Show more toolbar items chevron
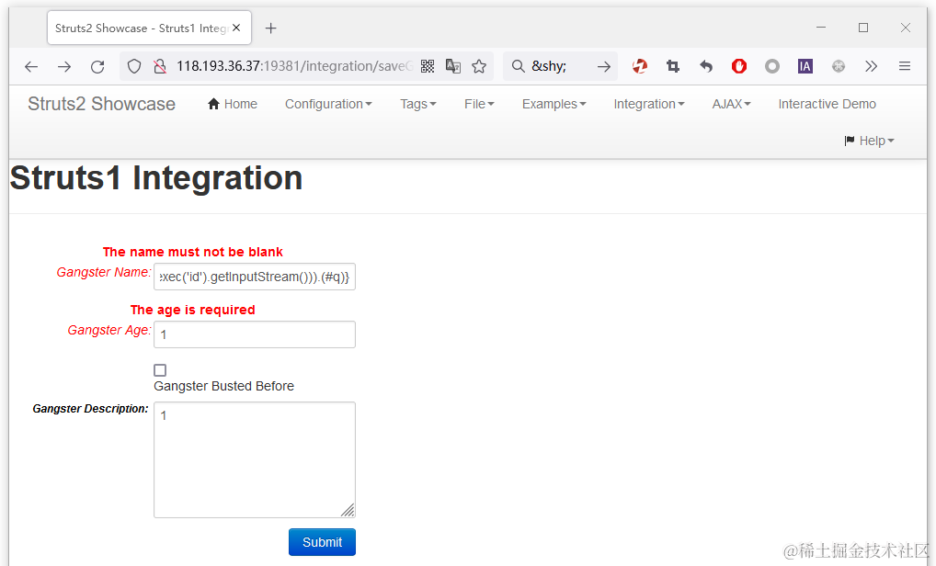936x566 pixels. tap(872, 66)
